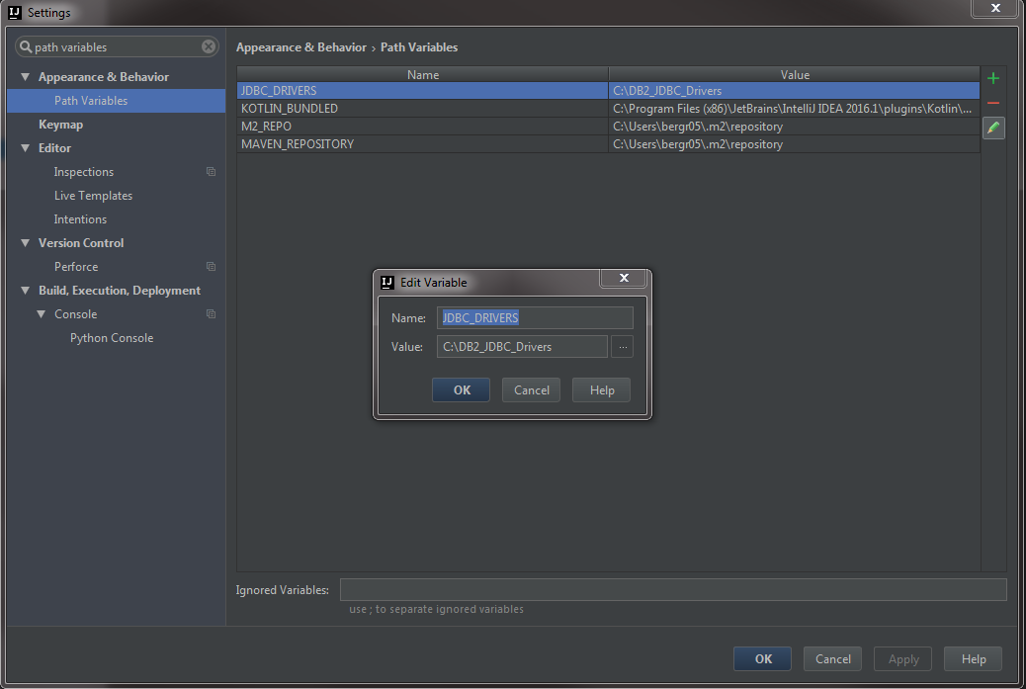Image resolution: width=1026 pixels, height=689 pixels.
Task: Click the green pencil edit variable icon
Action: pos(993,128)
